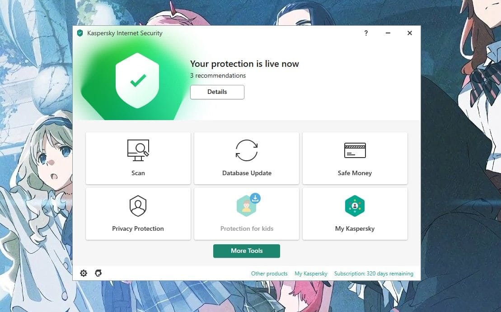Open the My Kaspersky hexagon icon
The height and width of the screenshot is (312, 501).
point(355,206)
